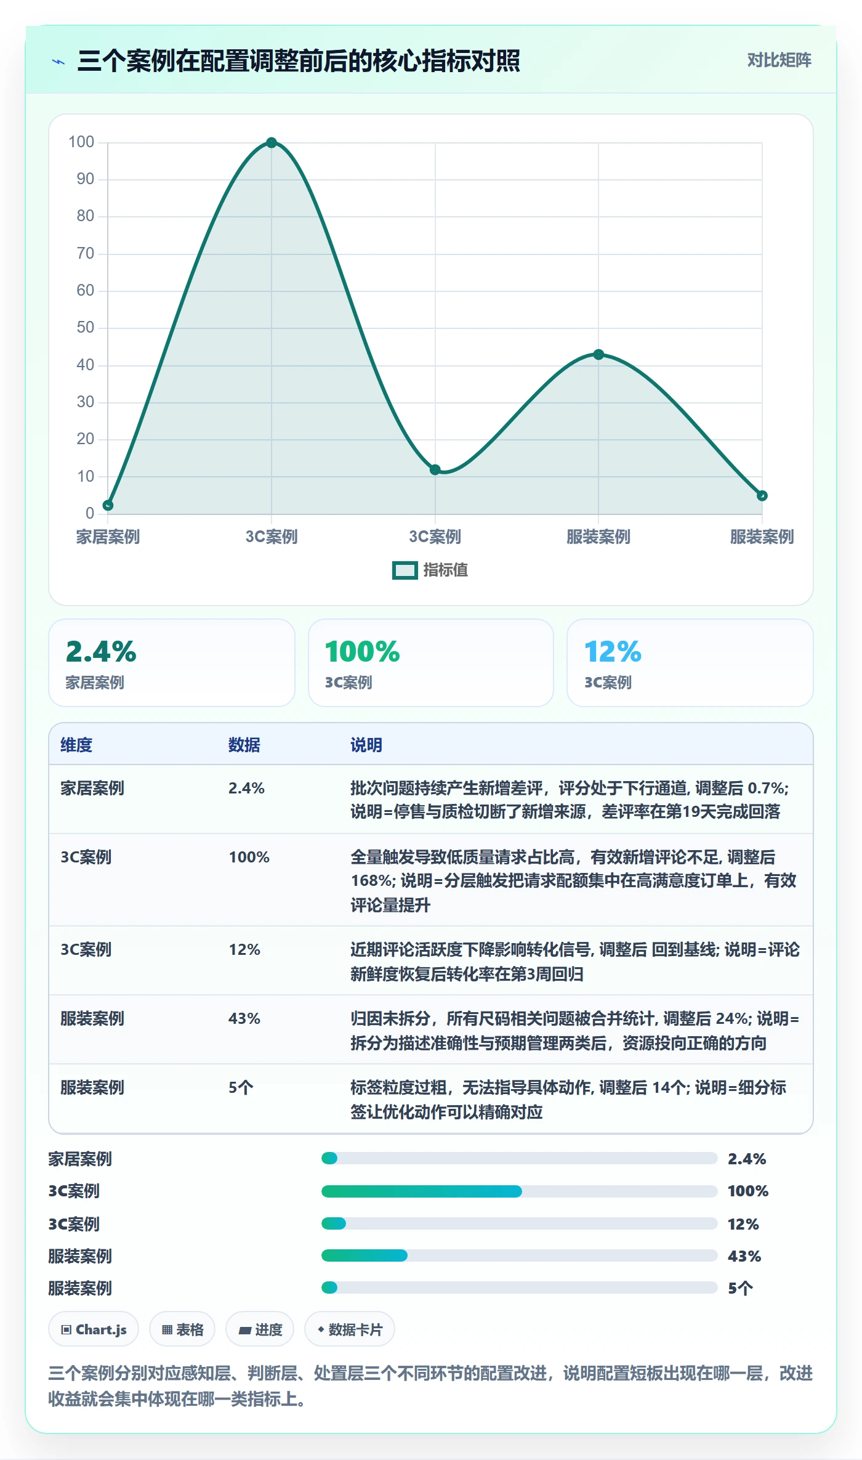Screen dimensions: 862x1460
Task: Select the Chart.js tag chip
Action: point(94,1329)
